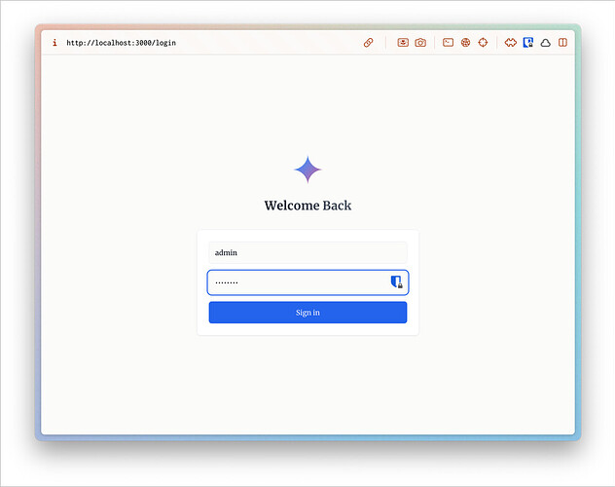Image resolution: width=615 pixels, height=487 pixels.
Task: Copy the page link with the chain icon
Action: click(368, 43)
